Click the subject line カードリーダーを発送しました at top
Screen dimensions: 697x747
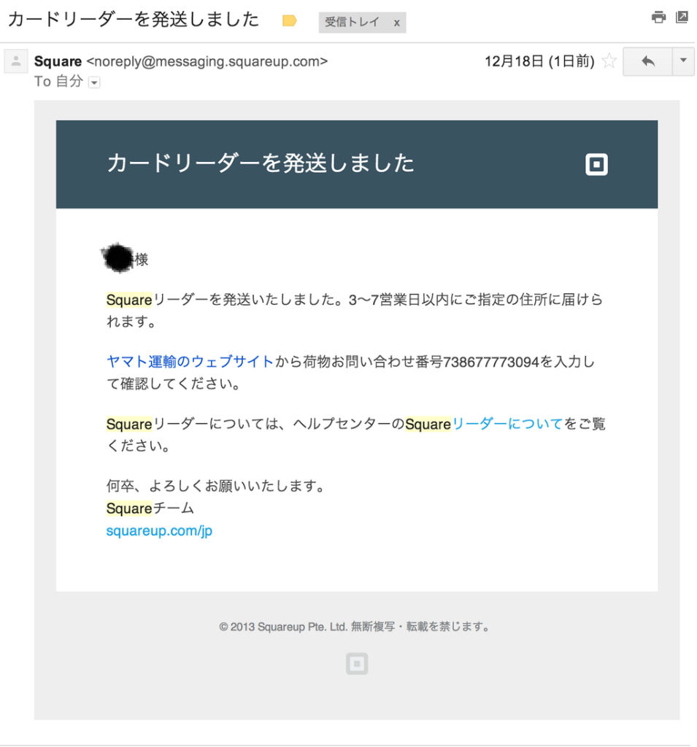(x=134, y=20)
